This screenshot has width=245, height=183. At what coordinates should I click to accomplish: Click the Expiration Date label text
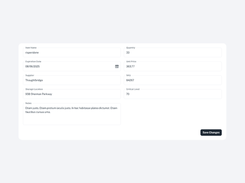tap(33, 61)
